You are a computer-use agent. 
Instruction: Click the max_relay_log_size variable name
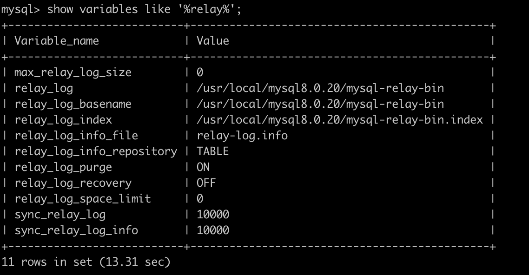[73, 72]
